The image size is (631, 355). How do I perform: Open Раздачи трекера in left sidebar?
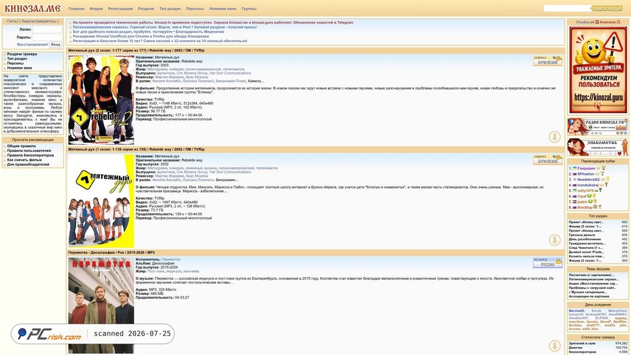(22, 54)
